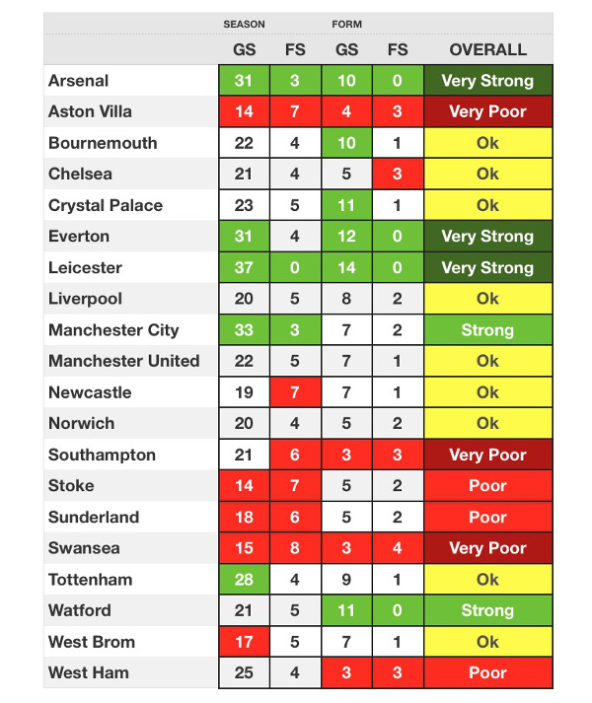The image size is (592, 703).
Task: Select Bournemouth's yellow Ok overall cell
Action: click(487, 143)
